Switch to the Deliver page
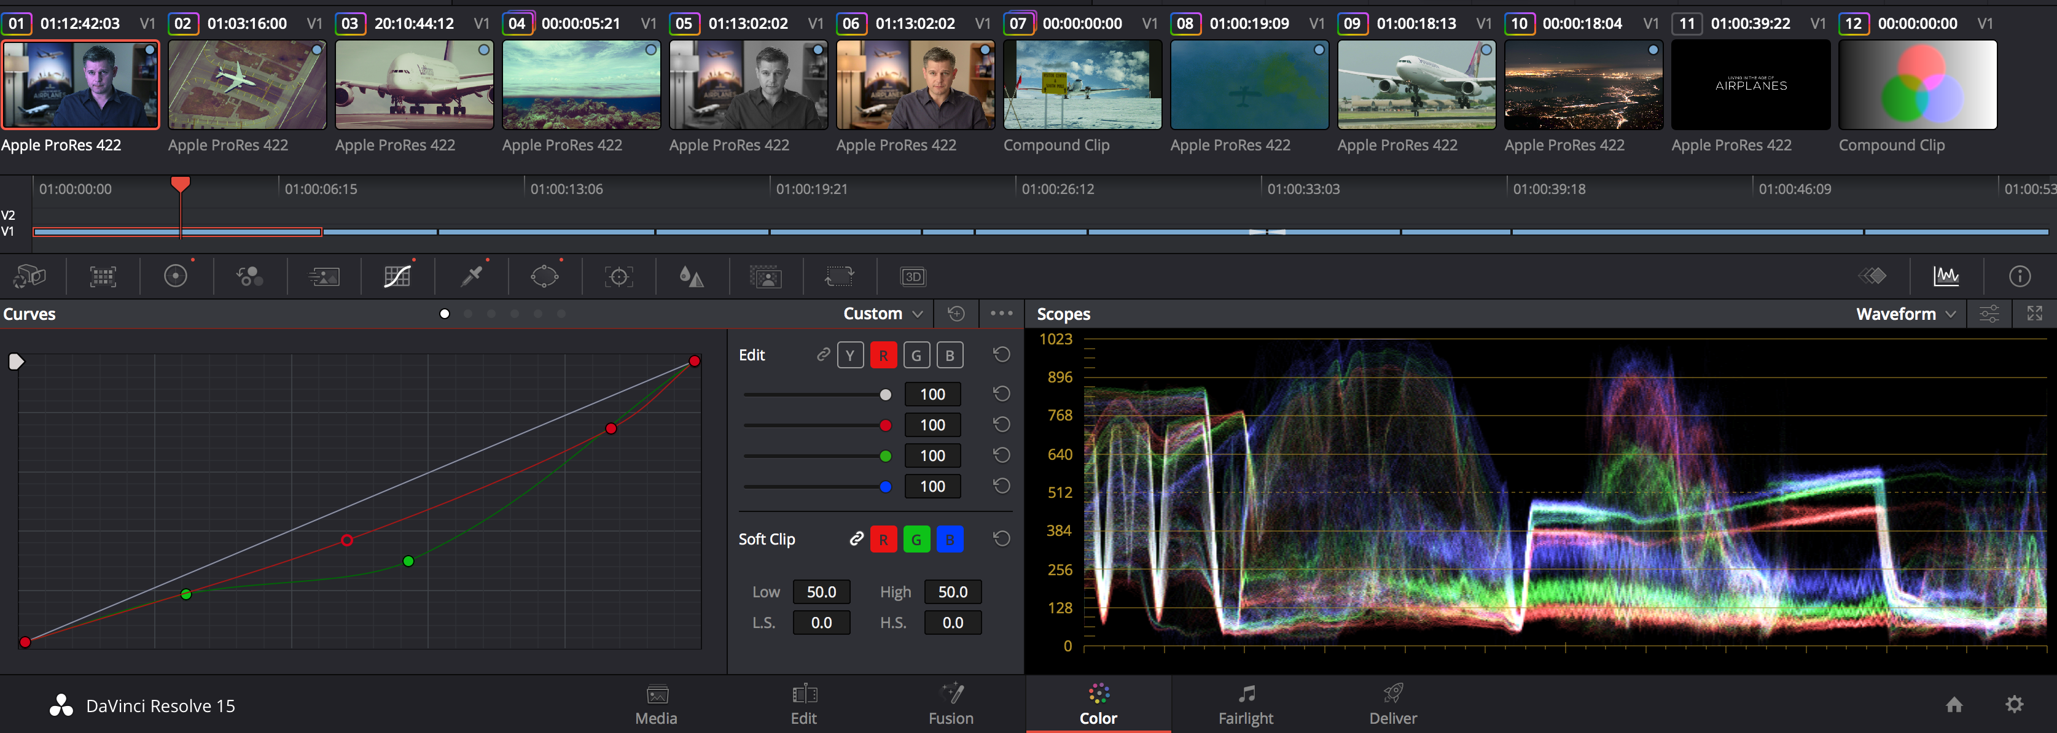 [1392, 704]
